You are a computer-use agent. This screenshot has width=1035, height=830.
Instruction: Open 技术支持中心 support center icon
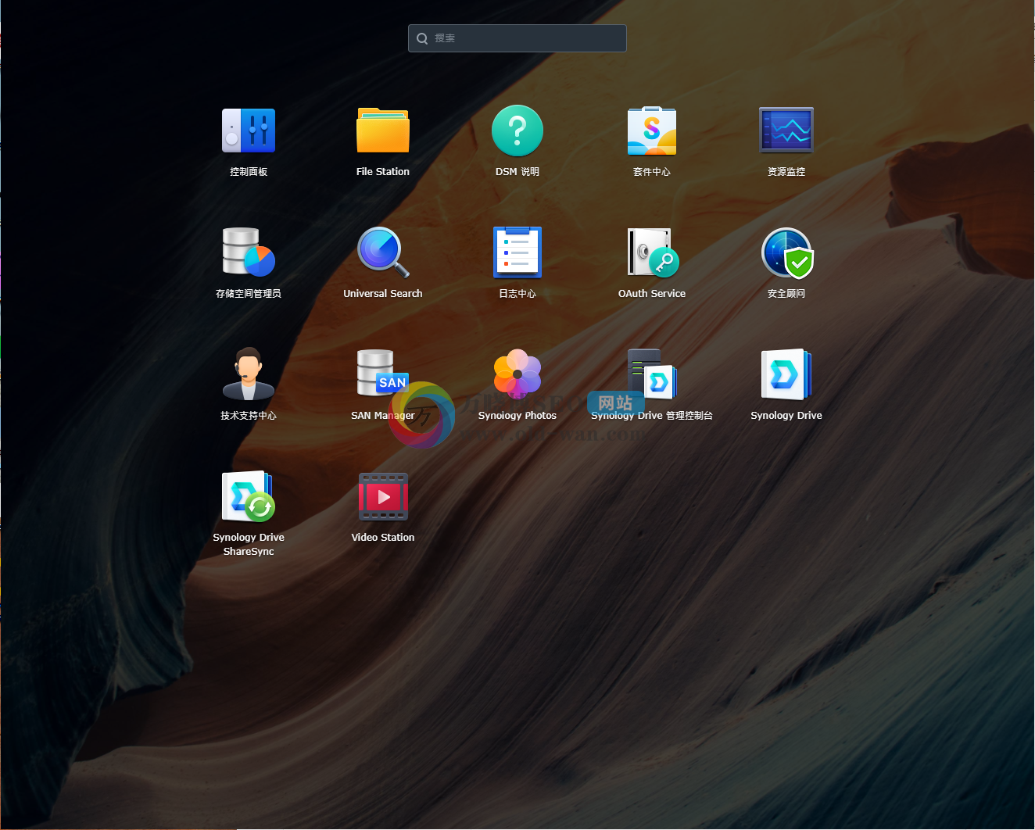click(x=249, y=374)
